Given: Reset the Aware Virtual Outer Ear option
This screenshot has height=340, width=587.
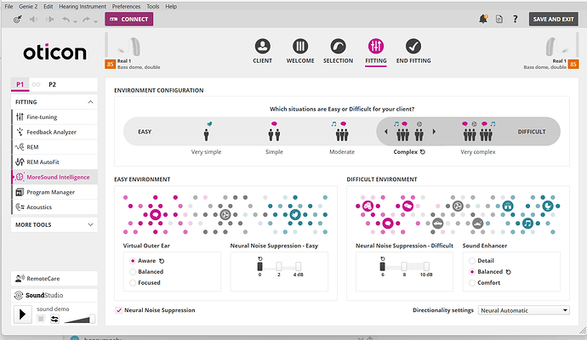Looking at the screenshot, I should click(x=162, y=261).
